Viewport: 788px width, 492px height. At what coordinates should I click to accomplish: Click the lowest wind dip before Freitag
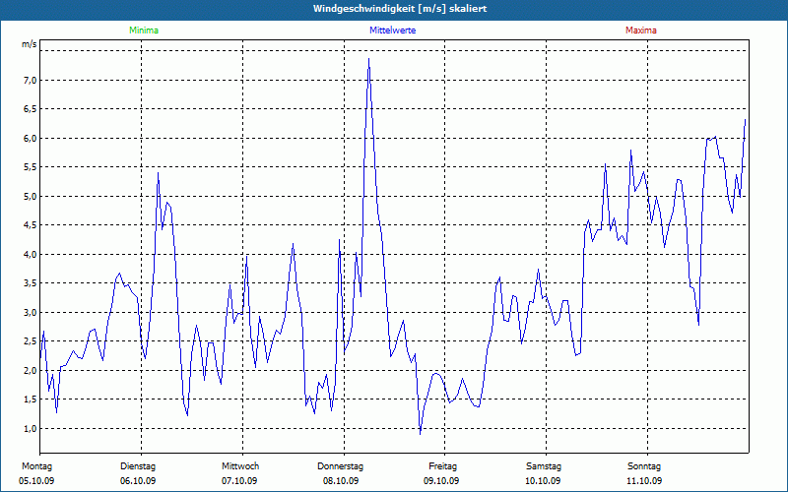point(421,433)
